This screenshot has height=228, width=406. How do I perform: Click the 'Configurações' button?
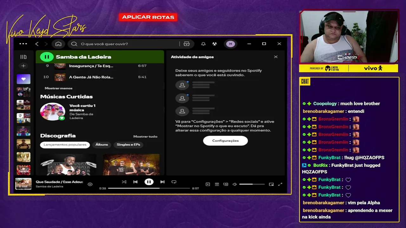click(x=226, y=141)
